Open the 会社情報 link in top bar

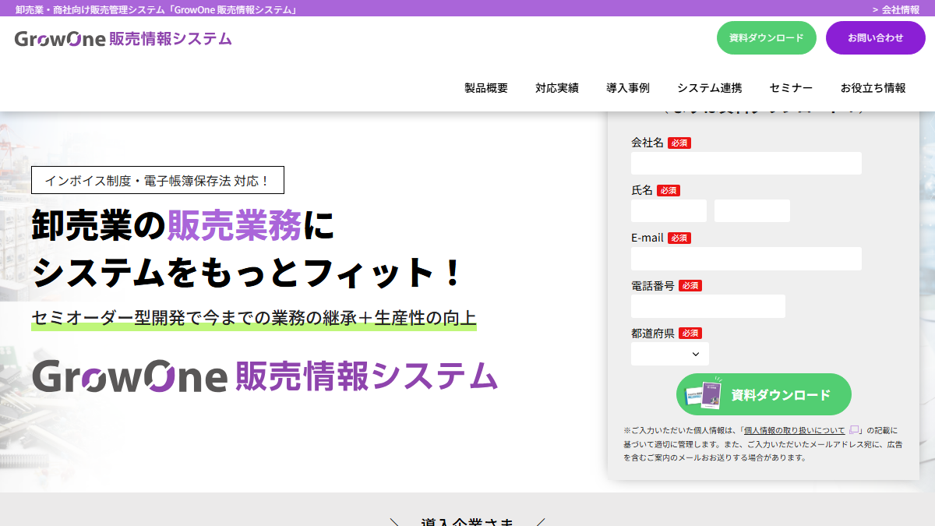[x=896, y=9]
